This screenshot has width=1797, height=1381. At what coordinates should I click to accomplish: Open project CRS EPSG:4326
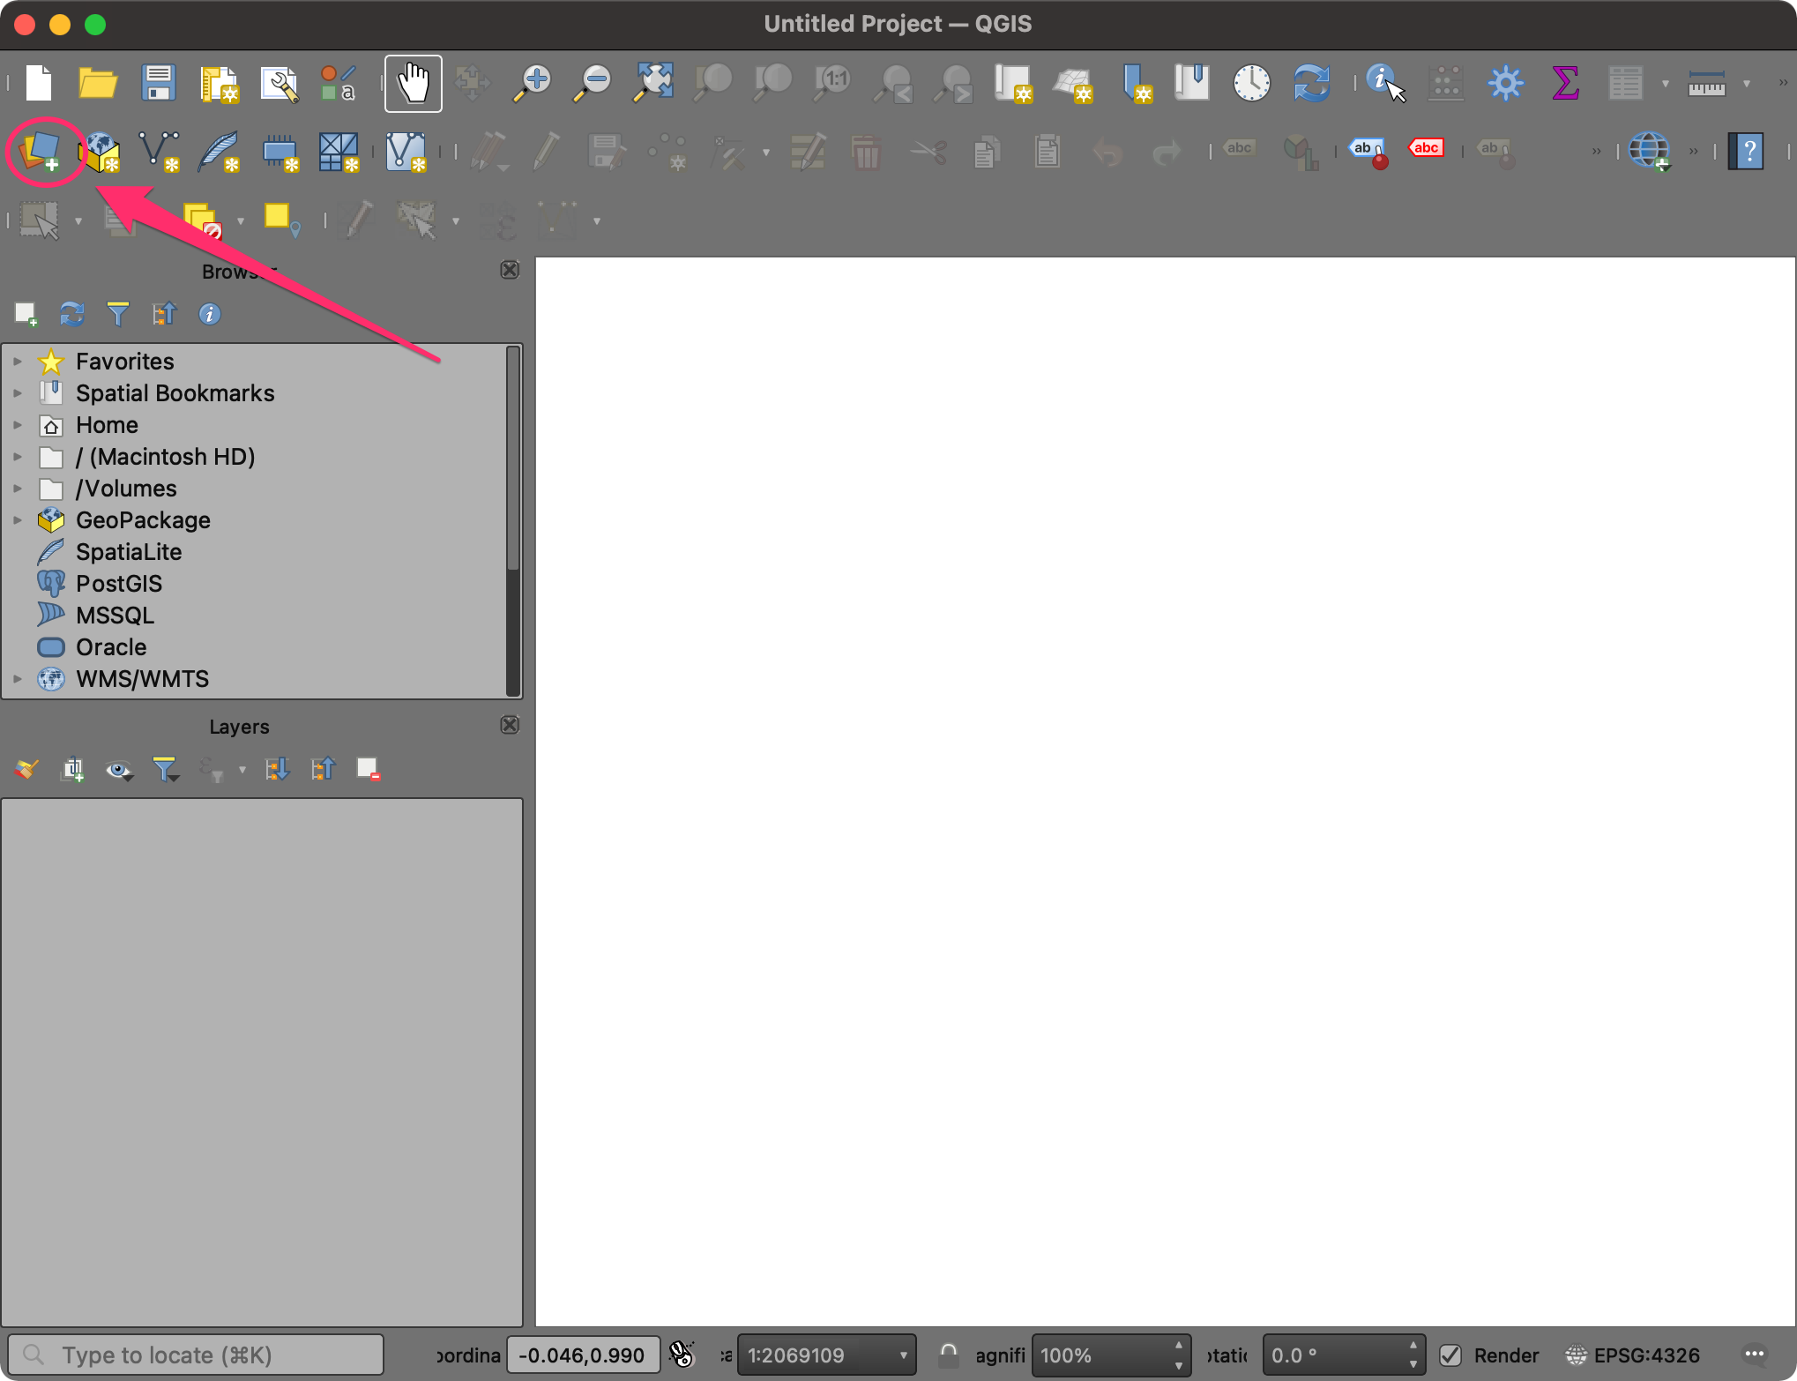click(x=1632, y=1355)
